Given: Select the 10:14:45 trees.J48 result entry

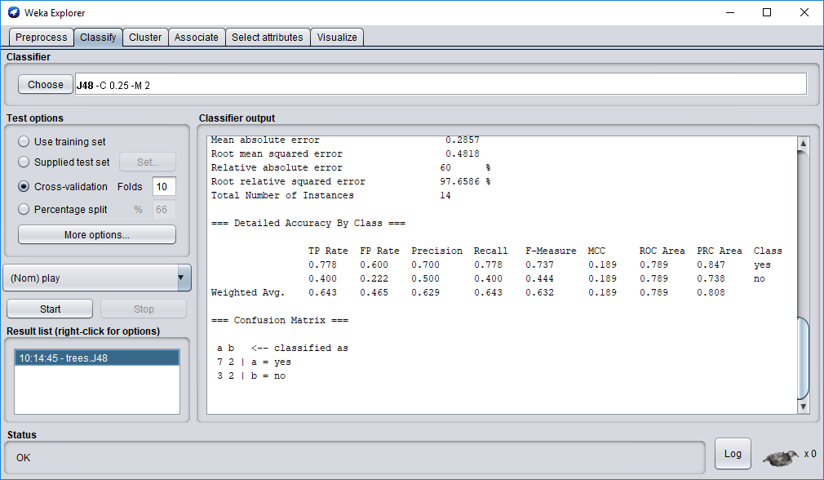Looking at the screenshot, I should (97, 358).
